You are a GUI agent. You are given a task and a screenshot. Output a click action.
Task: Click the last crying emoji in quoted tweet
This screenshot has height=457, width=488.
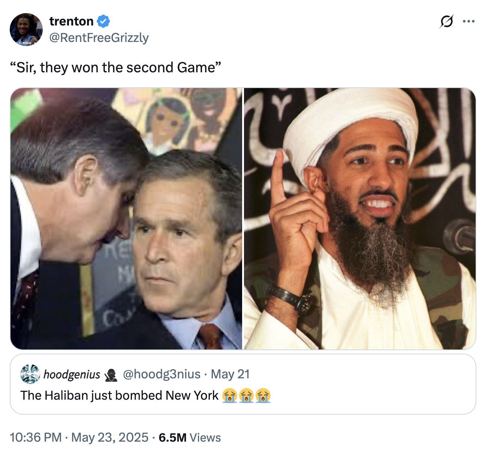pos(263,396)
